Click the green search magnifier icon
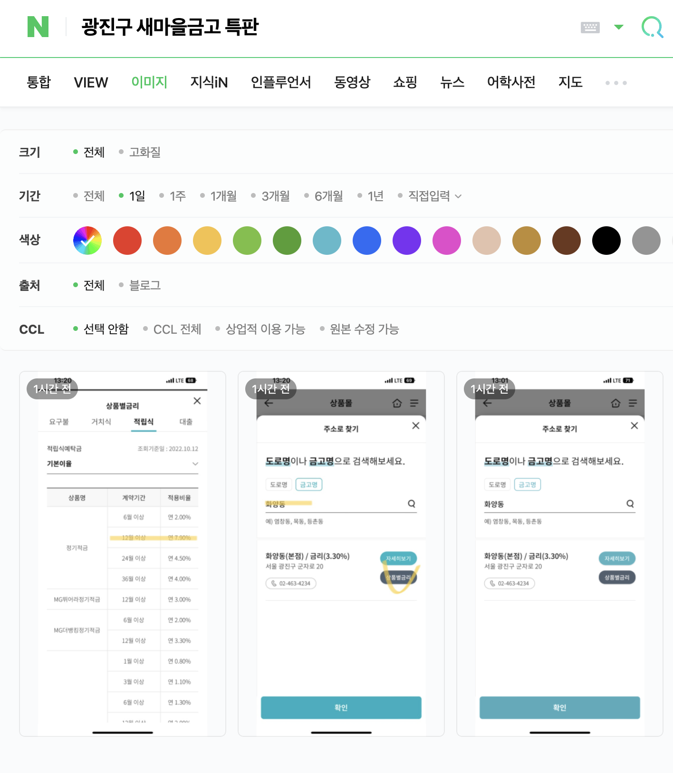 pyautogui.click(x=652, y=27)
